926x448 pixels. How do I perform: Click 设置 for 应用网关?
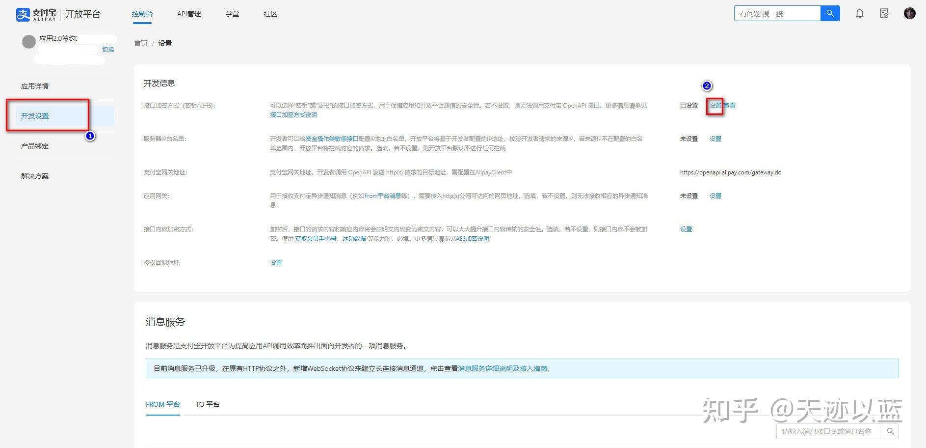715,196
